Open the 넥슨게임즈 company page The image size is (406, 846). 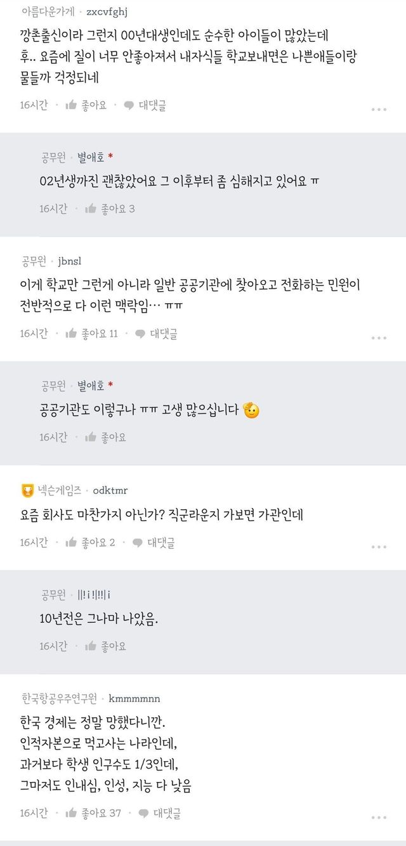tap(60, 490)
